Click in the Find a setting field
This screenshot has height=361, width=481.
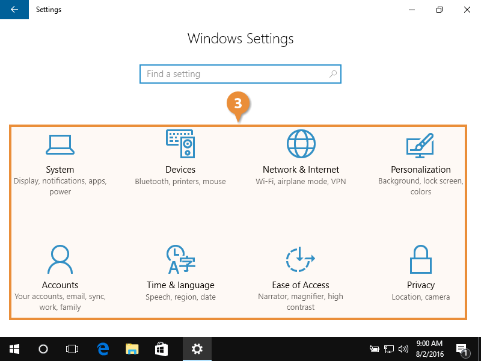click(240, 74)
